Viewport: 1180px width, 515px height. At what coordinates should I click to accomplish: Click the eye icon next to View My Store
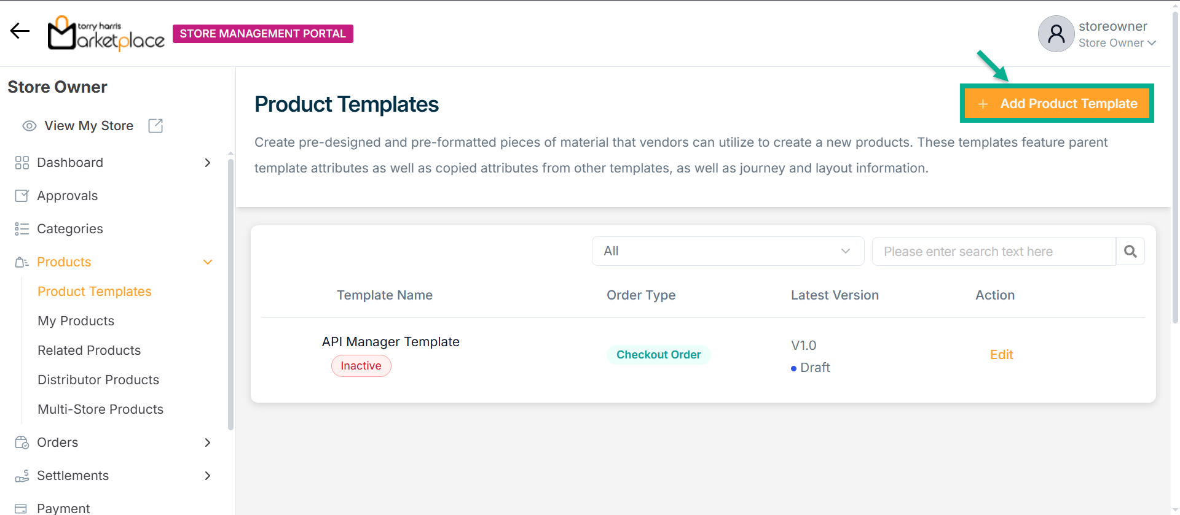coord(29,126)
